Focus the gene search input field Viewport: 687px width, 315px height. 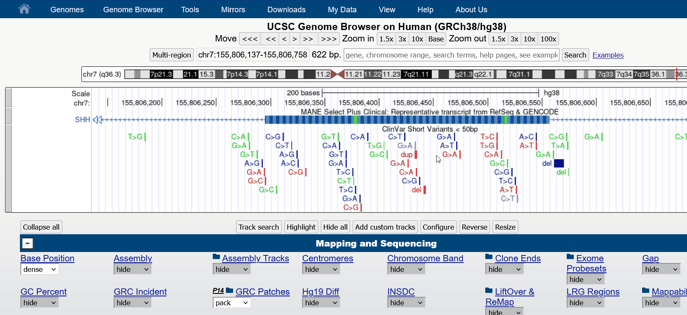(x=452, y=55)
